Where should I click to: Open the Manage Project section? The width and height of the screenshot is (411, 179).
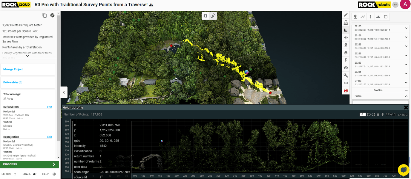pos(13,69)
